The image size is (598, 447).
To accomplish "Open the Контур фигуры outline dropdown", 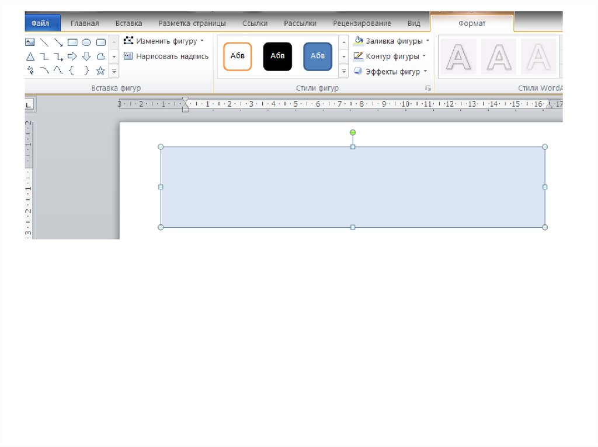I will point(424,57).
